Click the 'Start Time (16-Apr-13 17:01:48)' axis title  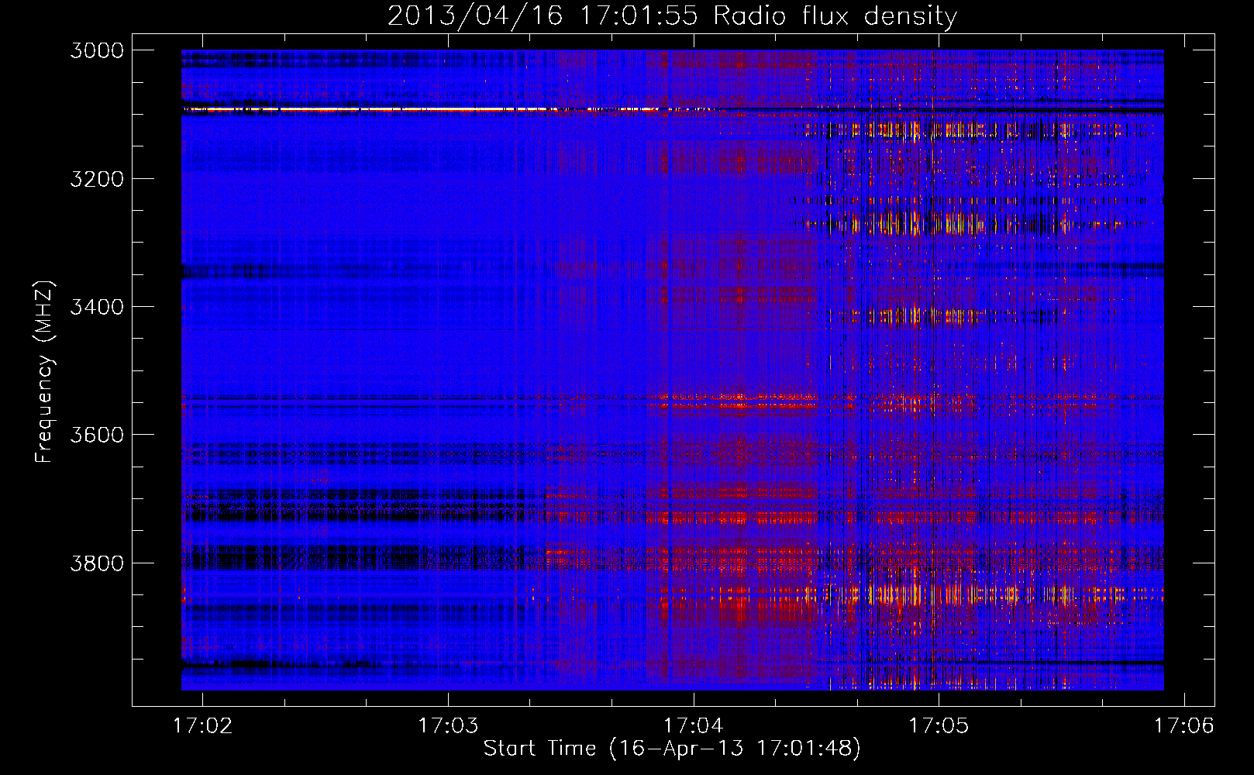(672, 749)
